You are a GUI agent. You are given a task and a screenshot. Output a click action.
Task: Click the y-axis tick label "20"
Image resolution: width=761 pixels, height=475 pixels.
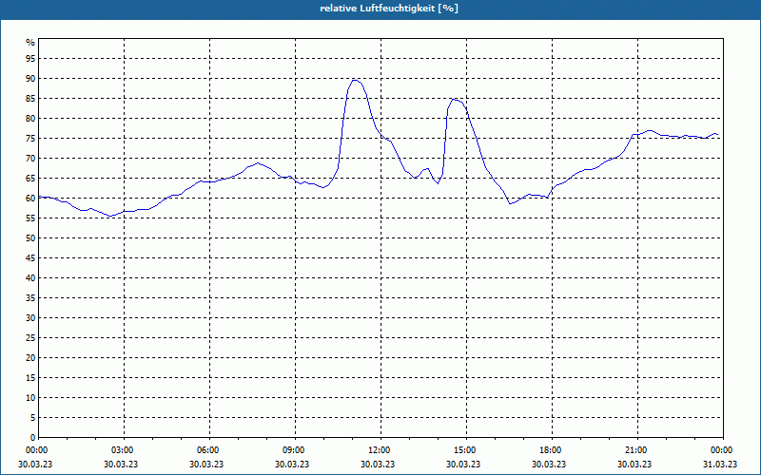coord(30,358)
